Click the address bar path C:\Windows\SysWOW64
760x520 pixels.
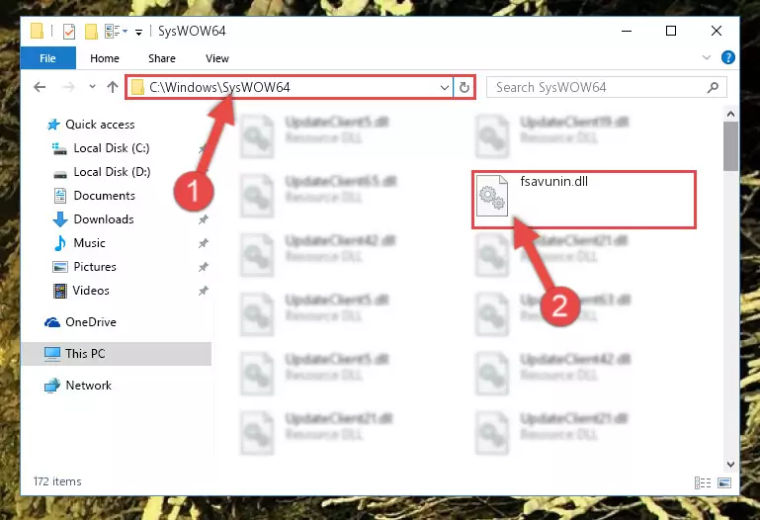(x=219, y=87)
